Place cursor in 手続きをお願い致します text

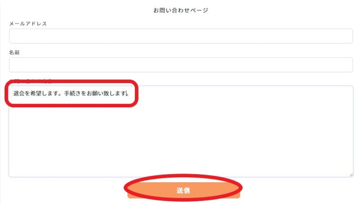point(95,93)
